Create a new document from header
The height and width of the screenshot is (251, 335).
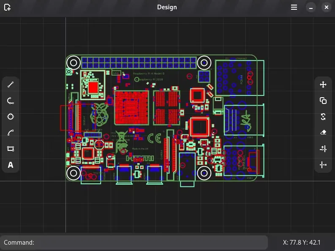tap(8, 7)
